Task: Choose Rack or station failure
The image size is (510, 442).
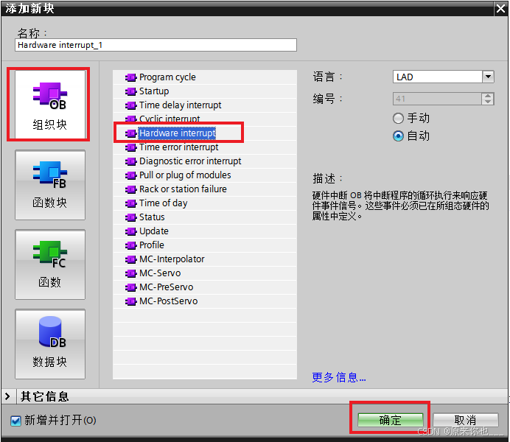Action: point(183,189)
